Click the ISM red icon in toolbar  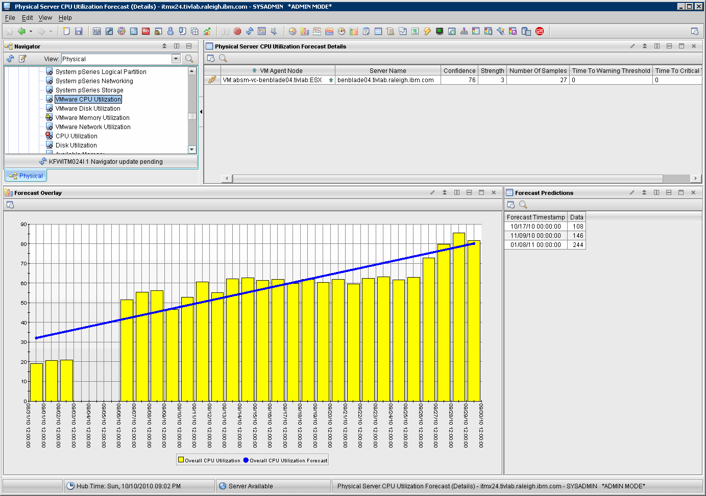[x=146, y=31]
